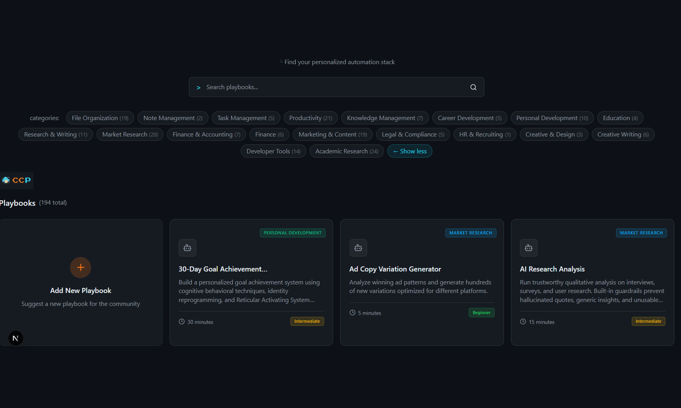The height and width of the screenshot is (408, 681).
Task: Select the Knowledge Management category chip
Action: tap(384, 118)
